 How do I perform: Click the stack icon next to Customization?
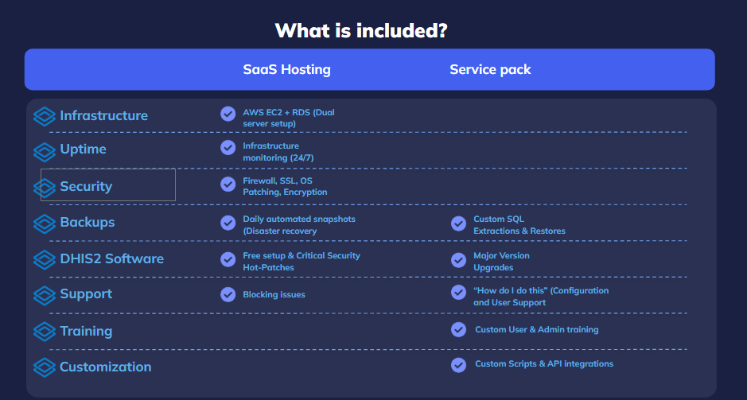click(x=44, y=367)
